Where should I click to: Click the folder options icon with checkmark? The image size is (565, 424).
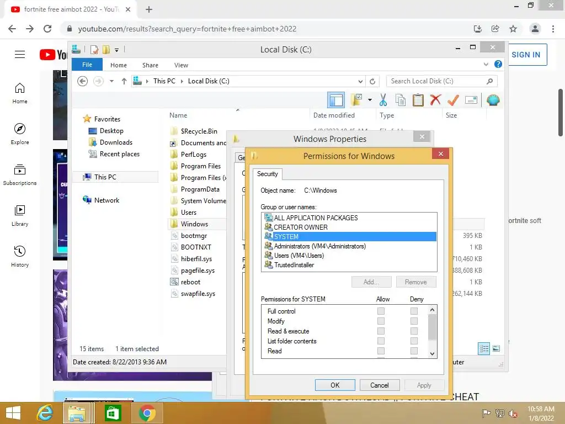coord(356,100)
